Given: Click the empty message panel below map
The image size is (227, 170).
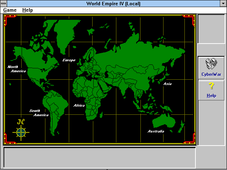Looking at the screenshot, I should pos(99,158).
